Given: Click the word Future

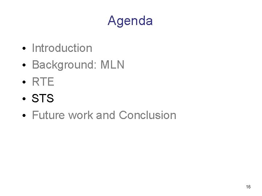Looking at the screenshot, I should tap(48, 115).
